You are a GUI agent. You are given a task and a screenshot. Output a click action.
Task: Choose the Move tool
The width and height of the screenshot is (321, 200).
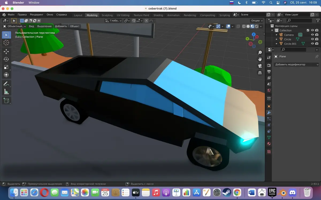click(6, 51)
